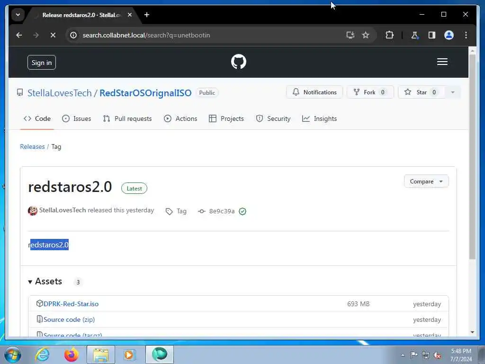
Task: Download DPRK-Red-Star.iso asset
Action: (x=71, y=304)
